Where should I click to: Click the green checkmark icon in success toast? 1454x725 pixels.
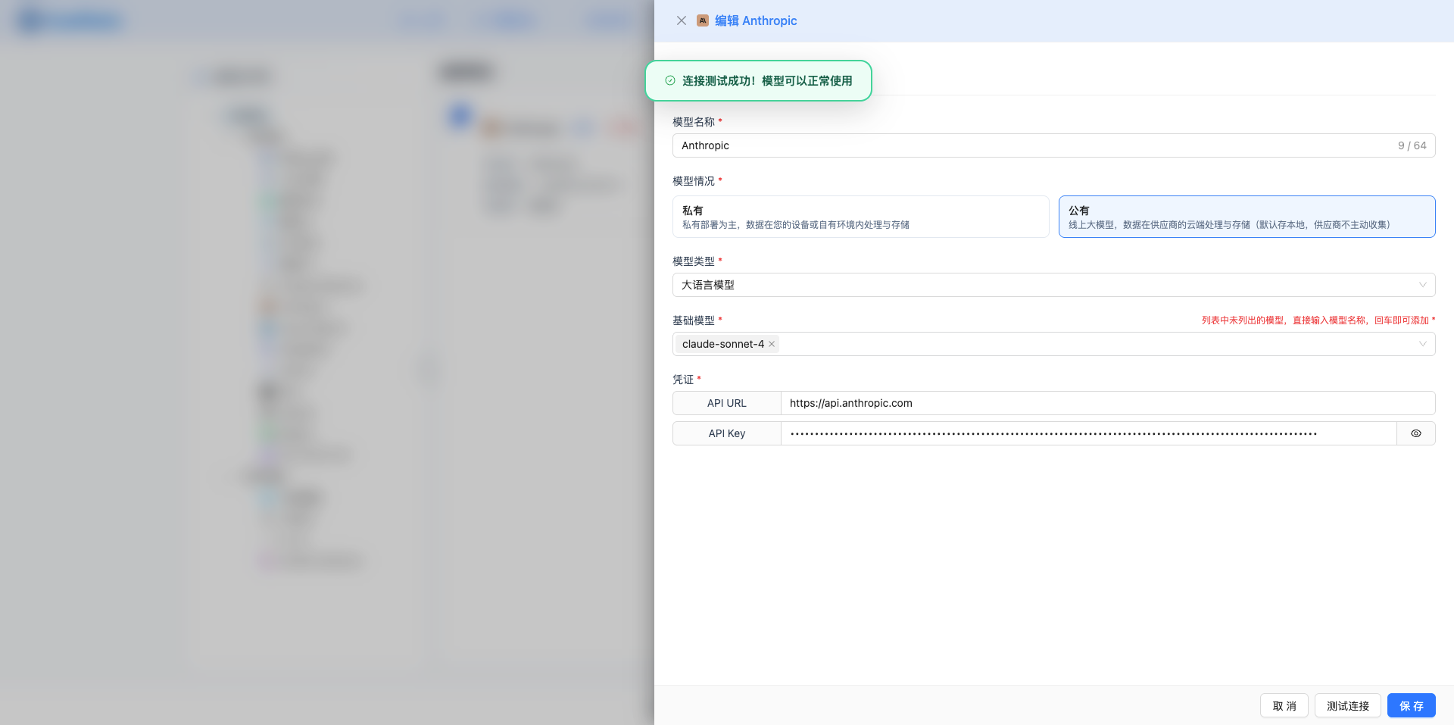pos(669,80)
